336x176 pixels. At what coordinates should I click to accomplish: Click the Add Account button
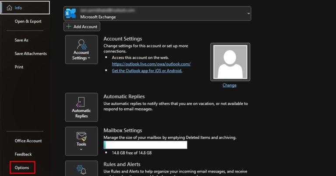[82, 27]
